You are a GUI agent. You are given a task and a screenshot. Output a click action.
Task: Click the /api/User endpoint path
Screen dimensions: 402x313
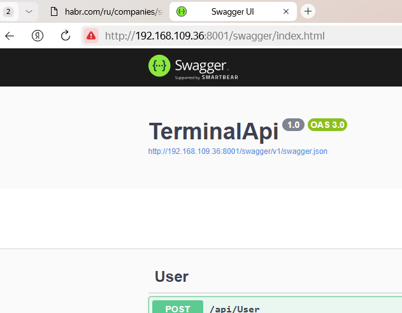[x=234, y=309]
